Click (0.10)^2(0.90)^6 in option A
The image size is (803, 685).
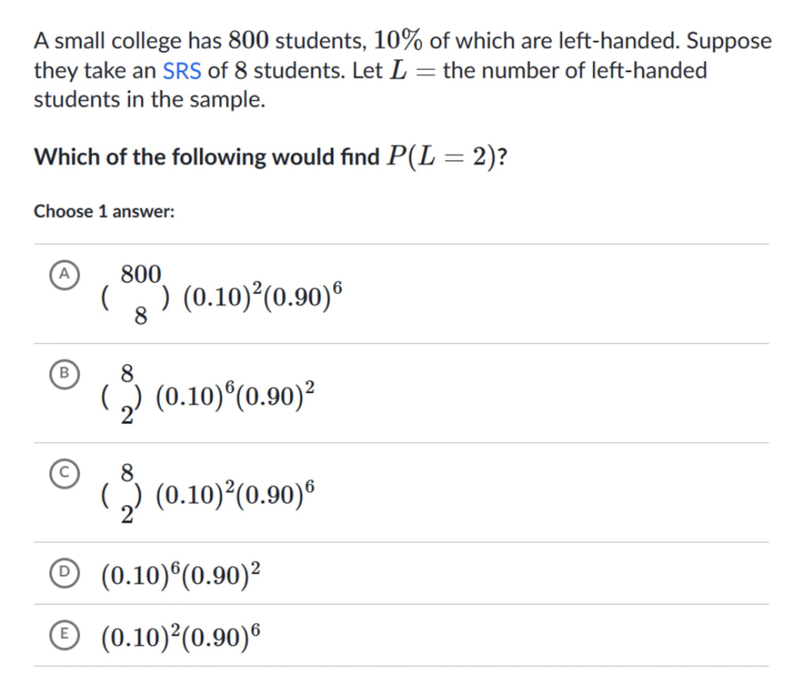point(262,296)
